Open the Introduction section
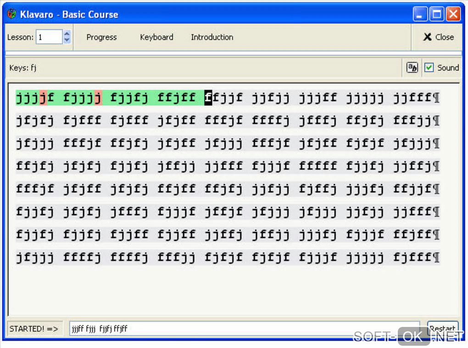The height and width of the screenshot is (348, 468). pos(212,37)
